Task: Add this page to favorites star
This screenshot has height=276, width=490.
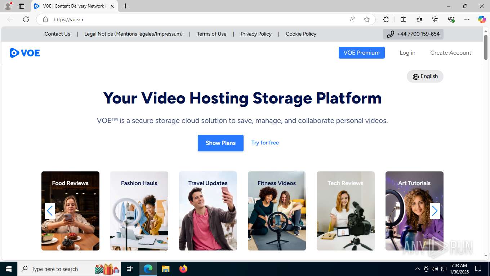Action: point(367,19)
